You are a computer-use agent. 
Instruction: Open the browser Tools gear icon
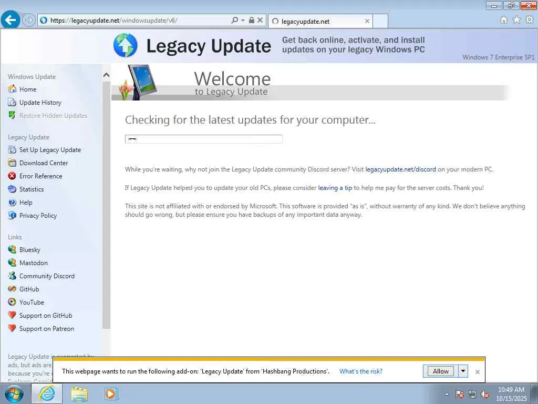click(530, 20)
